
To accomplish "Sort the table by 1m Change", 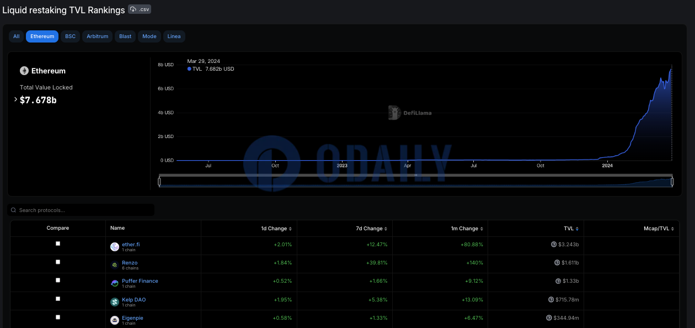I will pos(468,229).
